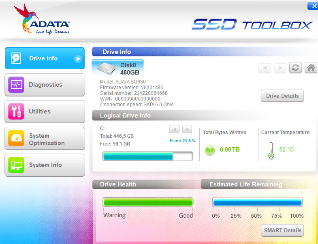Click the '100%' life scale label
The width and height of the screenshot is (318, 244).
(297, 216)
